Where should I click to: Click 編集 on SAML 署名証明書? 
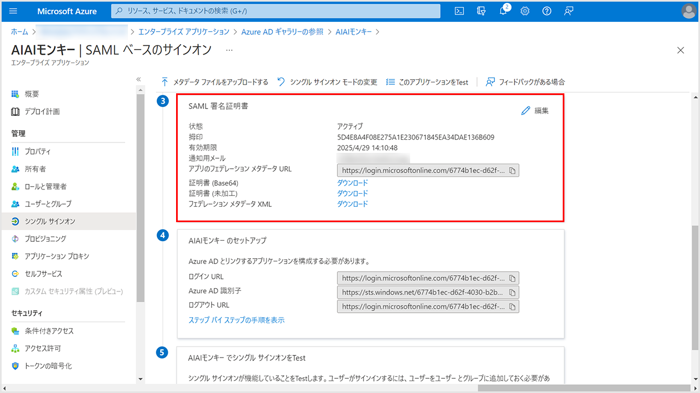(535, 111)
